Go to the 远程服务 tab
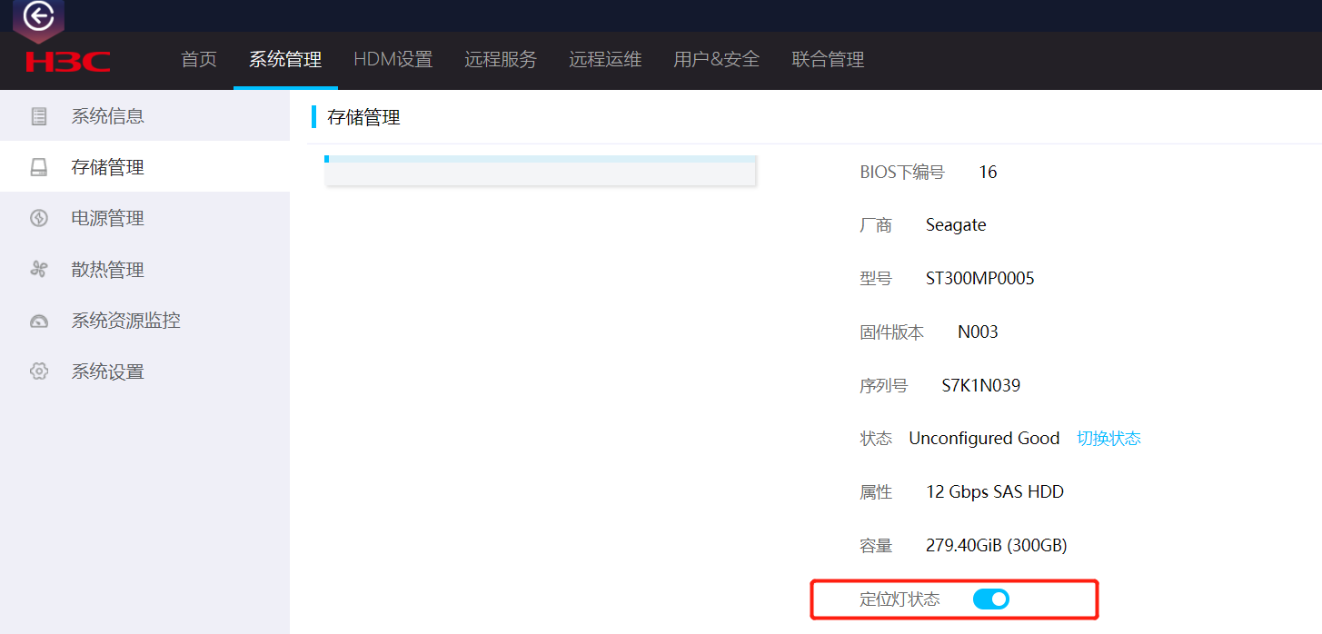The image size is (1322, 634). click(x=501, y=60)
